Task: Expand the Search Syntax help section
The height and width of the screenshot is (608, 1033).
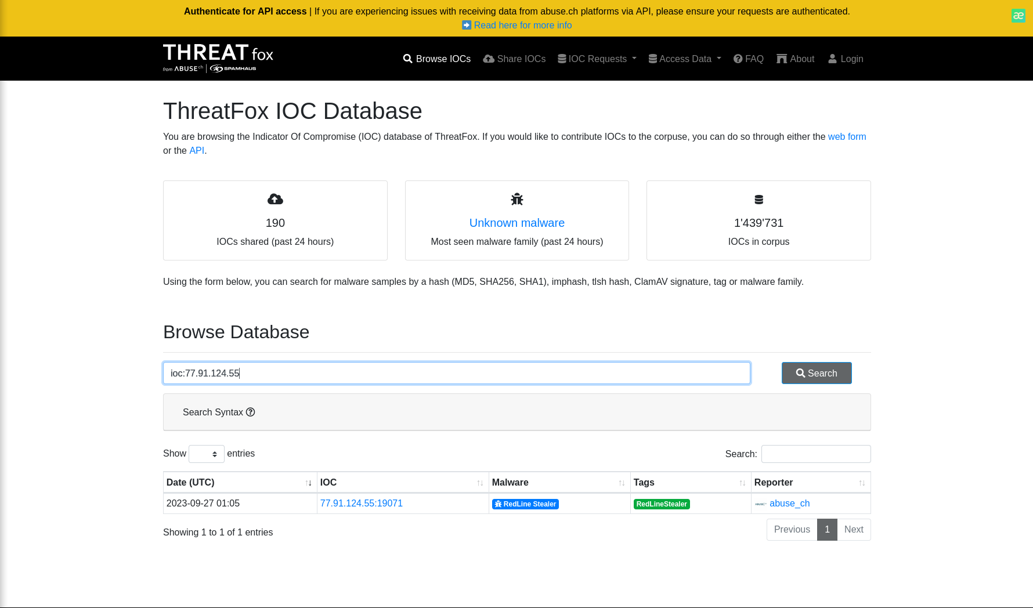Action: pos(516,412)
